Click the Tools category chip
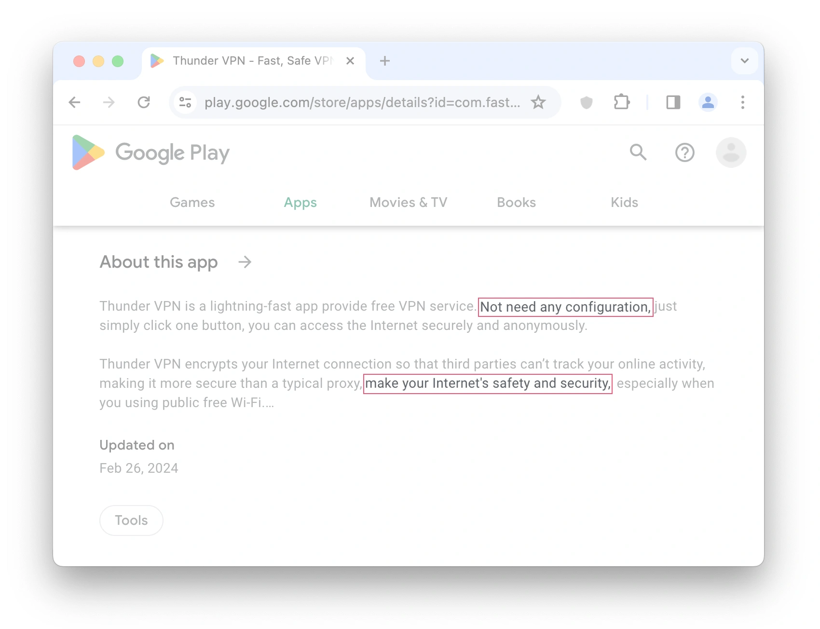Image resolution: width=820 pixels, height=629 pixels. [x=131, y=520]
